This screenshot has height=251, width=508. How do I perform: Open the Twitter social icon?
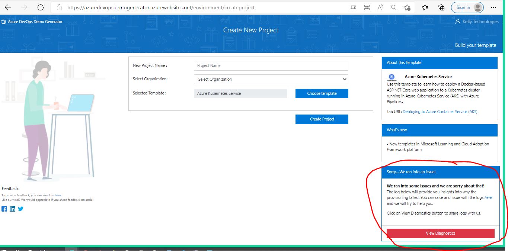(x=20, y=209)
